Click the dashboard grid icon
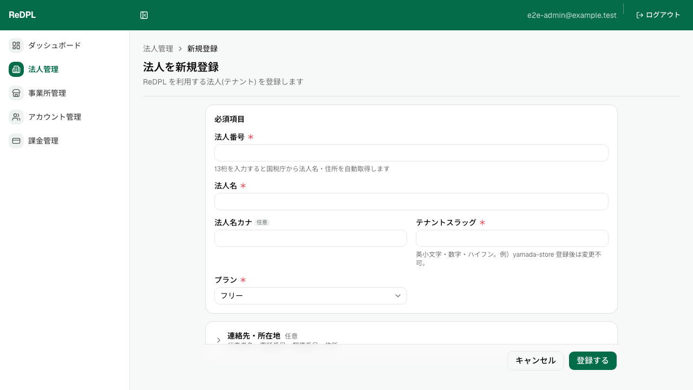 (x=16, y=45)
